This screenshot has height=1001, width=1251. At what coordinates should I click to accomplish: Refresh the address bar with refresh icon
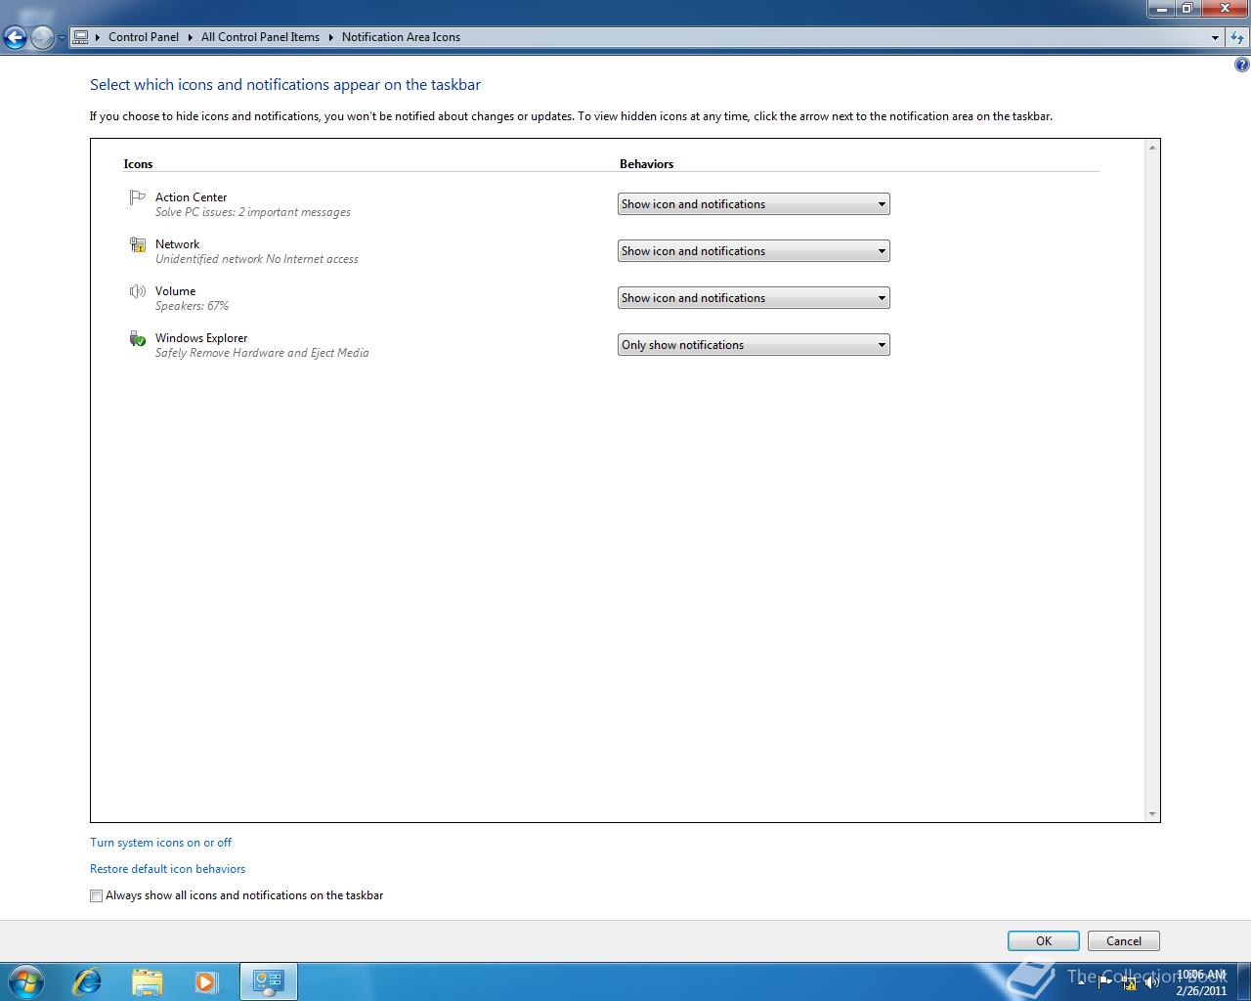pyautogui.click(x=1237, y=37)
